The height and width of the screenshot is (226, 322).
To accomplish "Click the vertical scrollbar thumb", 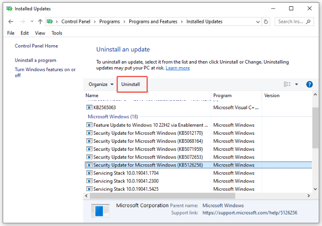I will pyautogui.click(x=315, y=128).
